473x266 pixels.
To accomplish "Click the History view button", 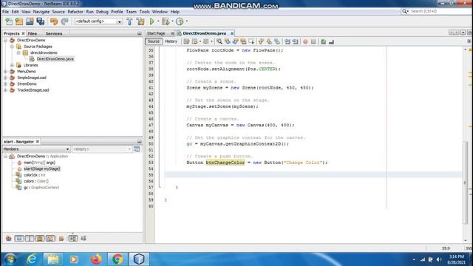I will (171, 41).
